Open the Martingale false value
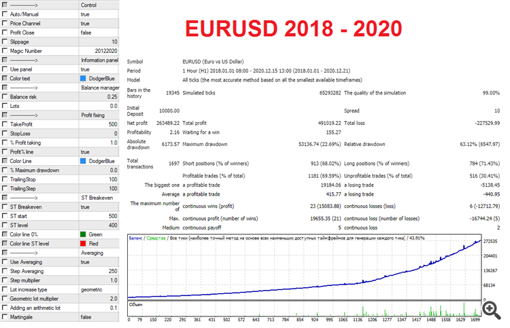This screenshot has height=328, width=510. [86, 317]
